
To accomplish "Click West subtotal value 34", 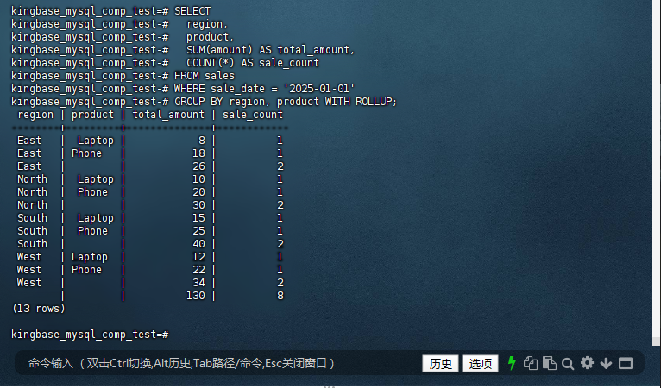I will pos(198,282).
